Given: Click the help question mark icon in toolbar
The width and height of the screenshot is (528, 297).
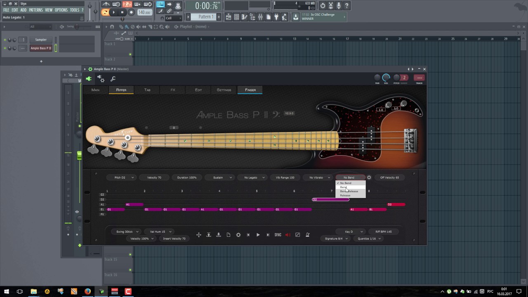Looking at the screenshot, I should click(346, 6).
